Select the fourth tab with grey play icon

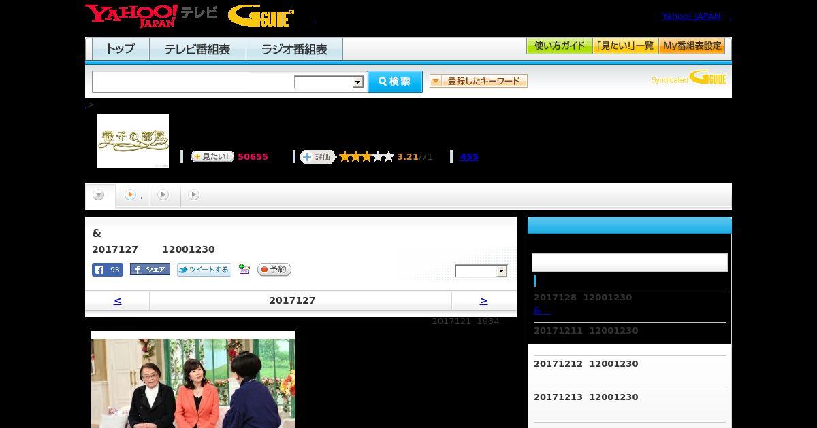click(x=194, y=195)
